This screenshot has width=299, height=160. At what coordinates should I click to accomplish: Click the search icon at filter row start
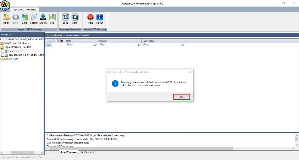49,45
